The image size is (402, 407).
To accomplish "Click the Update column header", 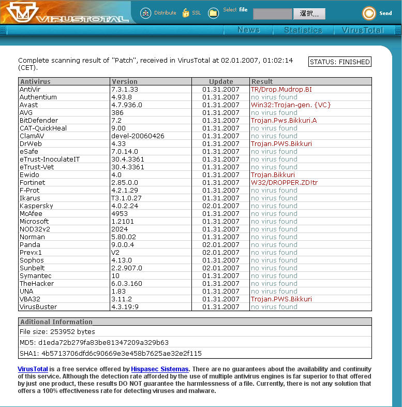I will pyautogui.click(x=221, y=81).
